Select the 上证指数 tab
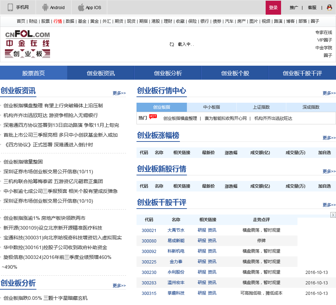Screen dimensions: 336x305 point(261,107)
